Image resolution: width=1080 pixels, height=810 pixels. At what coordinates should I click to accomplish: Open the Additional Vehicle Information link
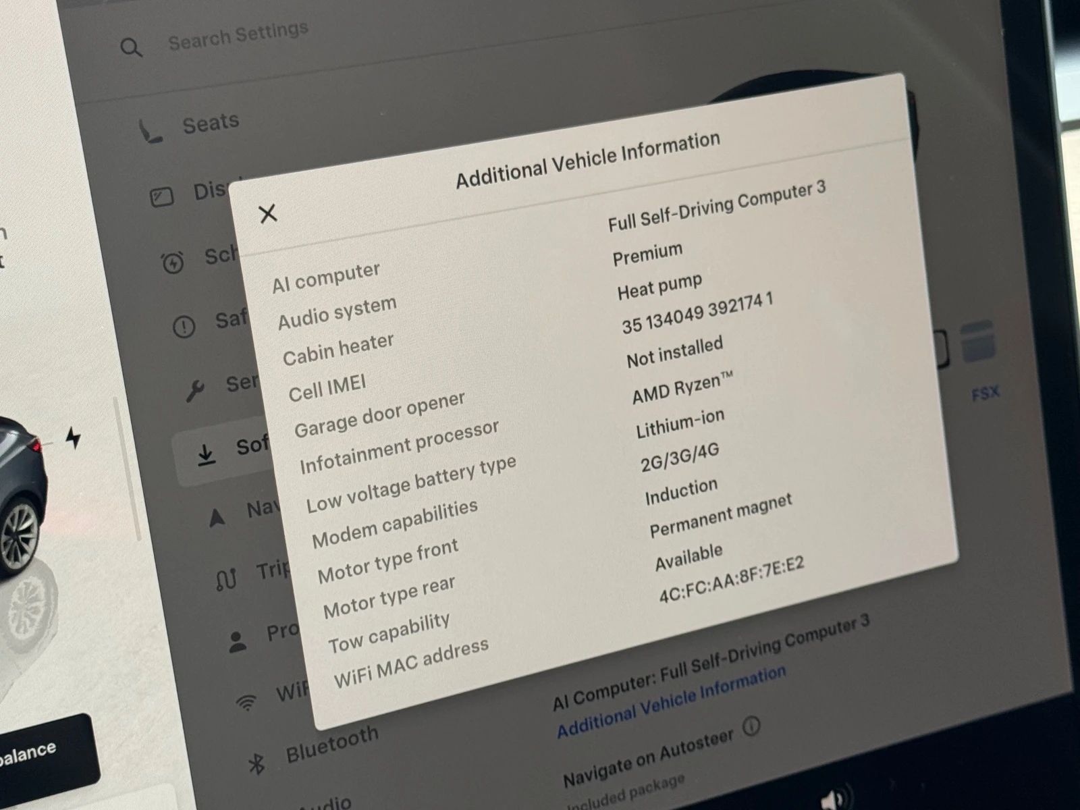pos(671,702)
